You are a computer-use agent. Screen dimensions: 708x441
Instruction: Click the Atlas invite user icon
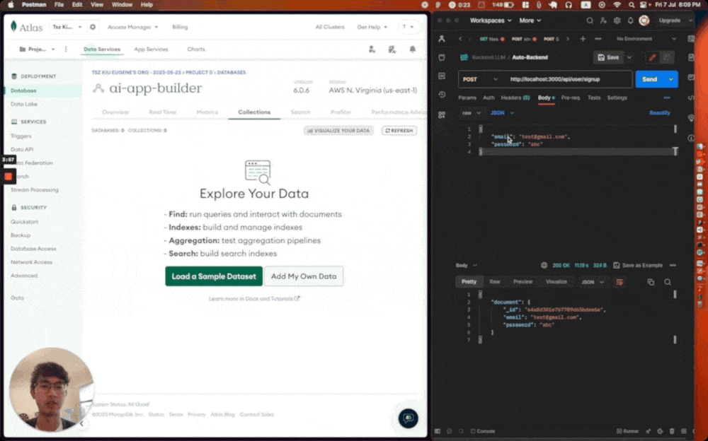click(x=372, y=49)
